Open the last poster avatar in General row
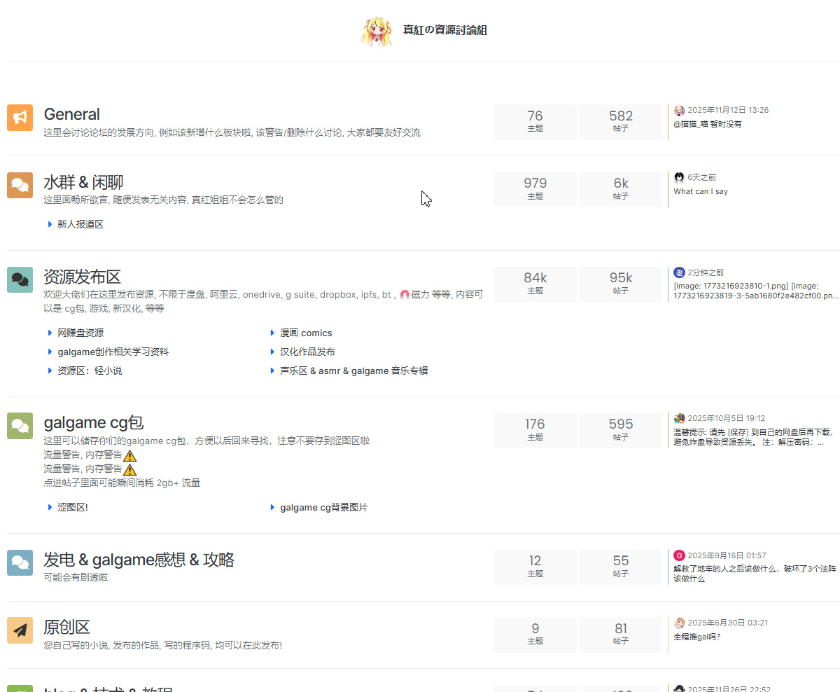This screenshot has height=692, width=840. (x=679, y=111)
